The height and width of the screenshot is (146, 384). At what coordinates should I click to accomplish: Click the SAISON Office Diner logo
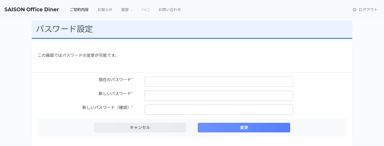coord(31,10)
